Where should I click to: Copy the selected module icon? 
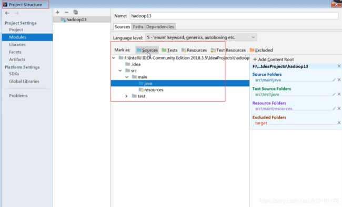(x=75, y=12)
